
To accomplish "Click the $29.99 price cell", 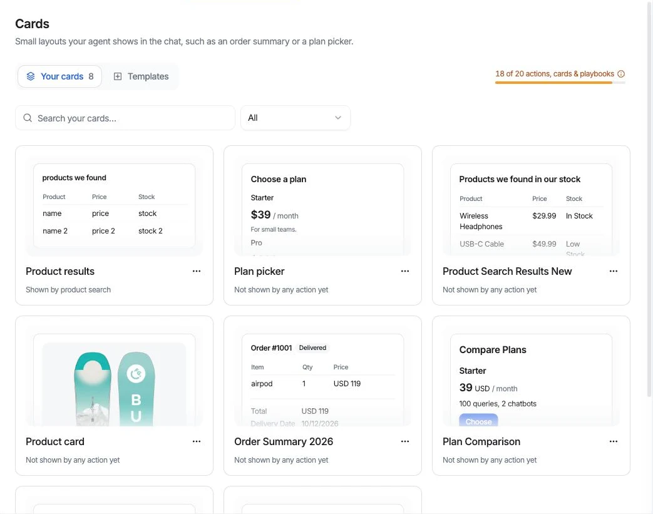I will tap(544, 216).
